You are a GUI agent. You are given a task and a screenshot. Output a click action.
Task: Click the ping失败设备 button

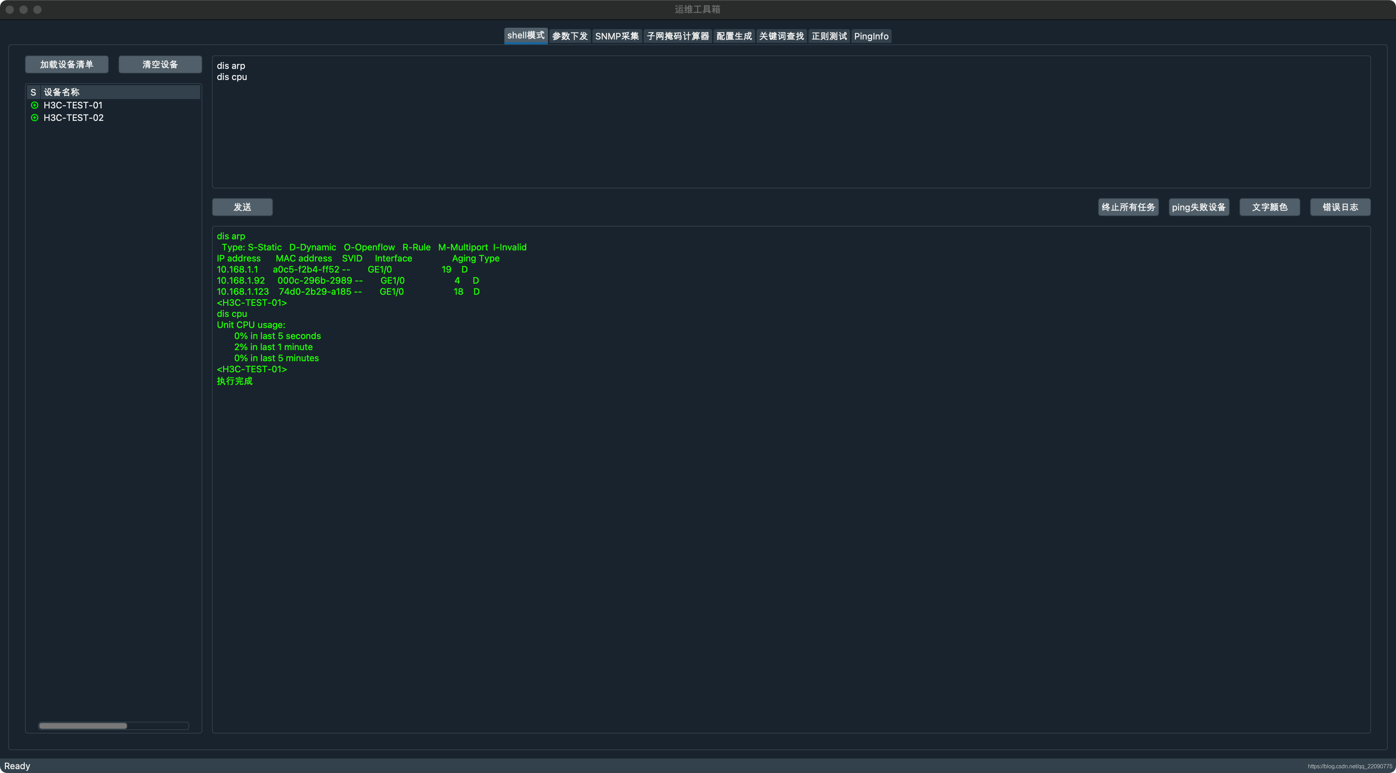pyautogui.click(x=1199, y=207)
